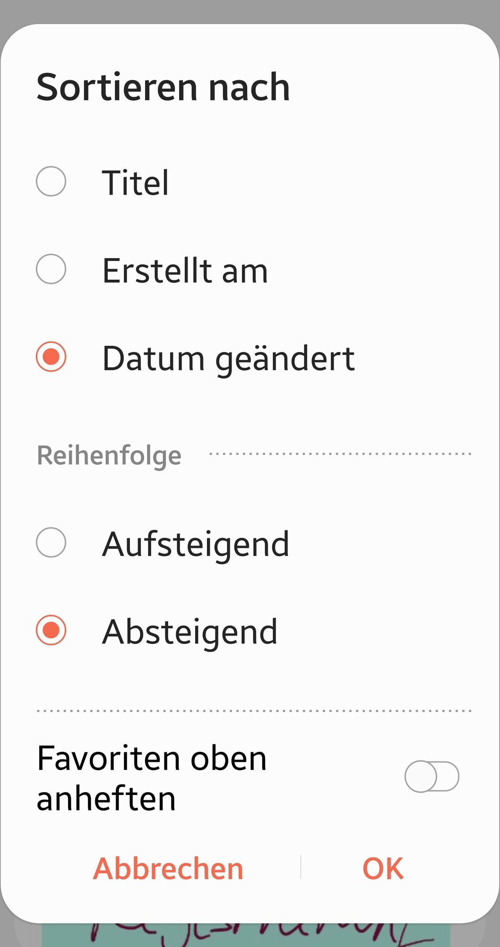The height and width of the screenshot is (947, 500).
Task: Click the selected Absteigend radio circle
Action: coord(51,630)
